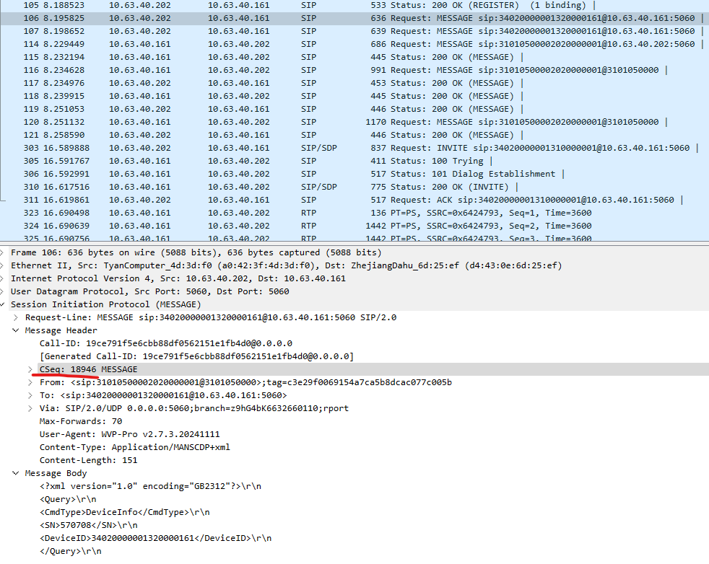
Task: Collapse the Message Header section
Action: [14, 330]
